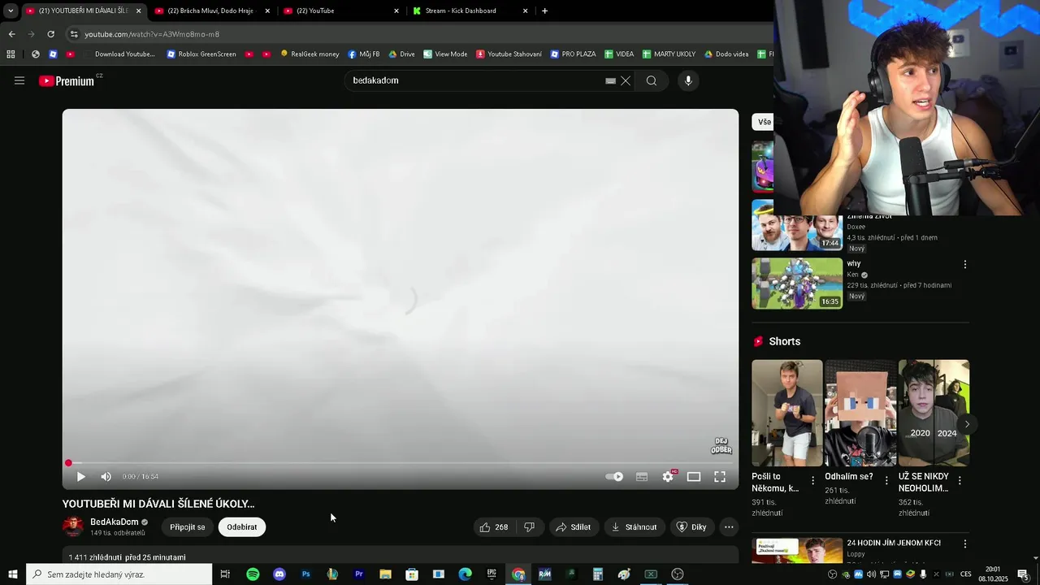Open the BedAkaDom channel name link
Screen dimensions: 1040x585
click(115, 522)
